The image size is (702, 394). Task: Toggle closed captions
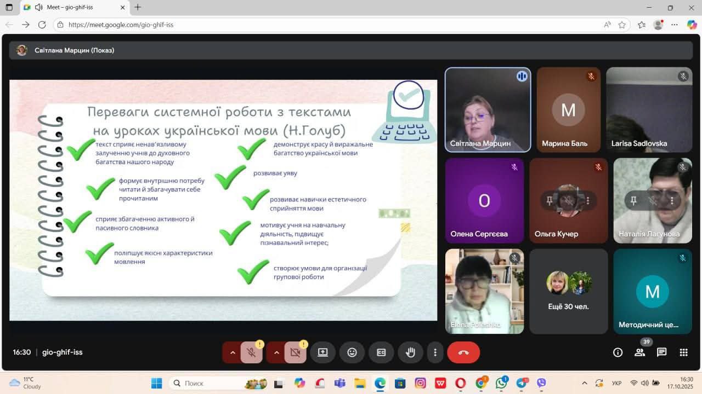pos(381,352)
